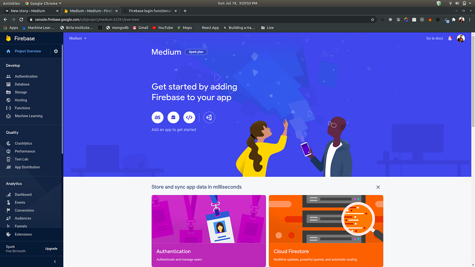Add a web app via code icon
475x267 pixels.
189,117
